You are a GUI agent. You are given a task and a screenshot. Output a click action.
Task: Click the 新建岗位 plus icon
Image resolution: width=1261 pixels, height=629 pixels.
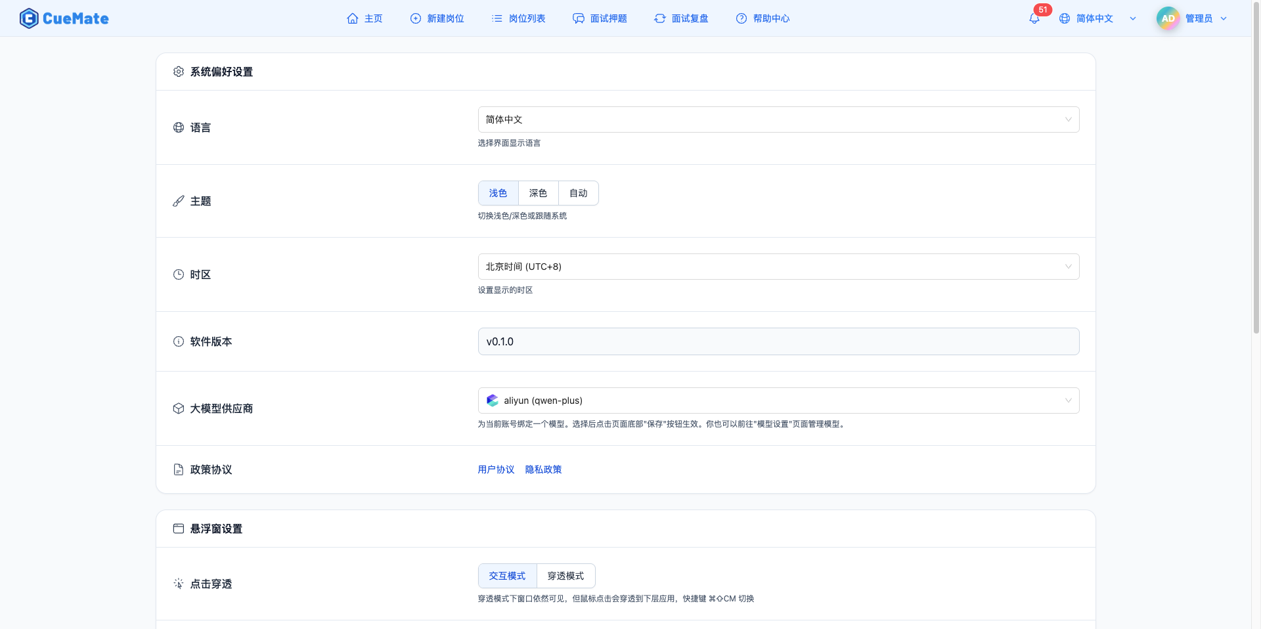[x=414, y=18]
